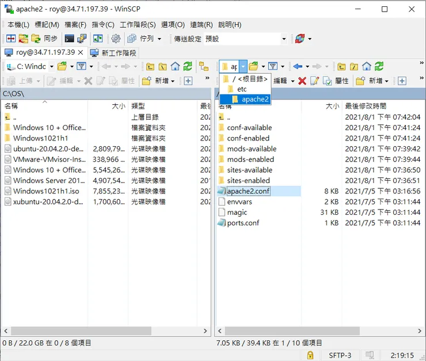Image resolution: width=426 pixels, height=361 pixels.
Task: Open the 傳送設定 預設 transfer settings combo box
Action: [x=246, y=39]
